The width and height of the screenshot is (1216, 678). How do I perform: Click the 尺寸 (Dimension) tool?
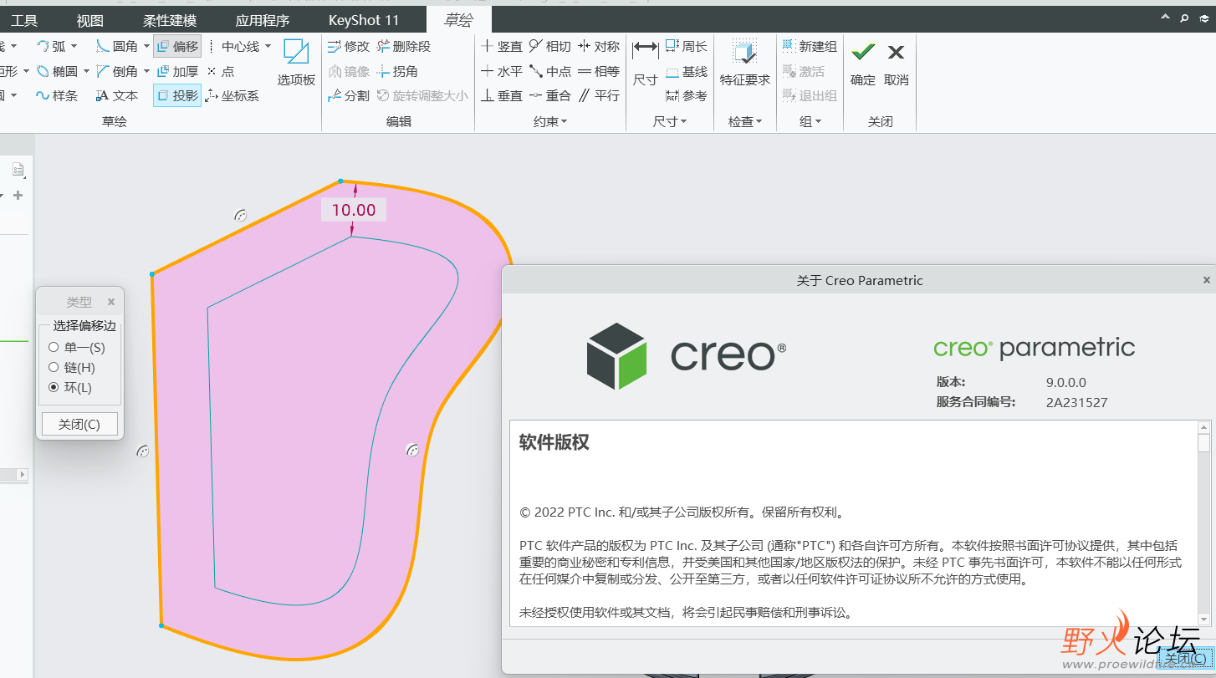(x=645, y=63)
